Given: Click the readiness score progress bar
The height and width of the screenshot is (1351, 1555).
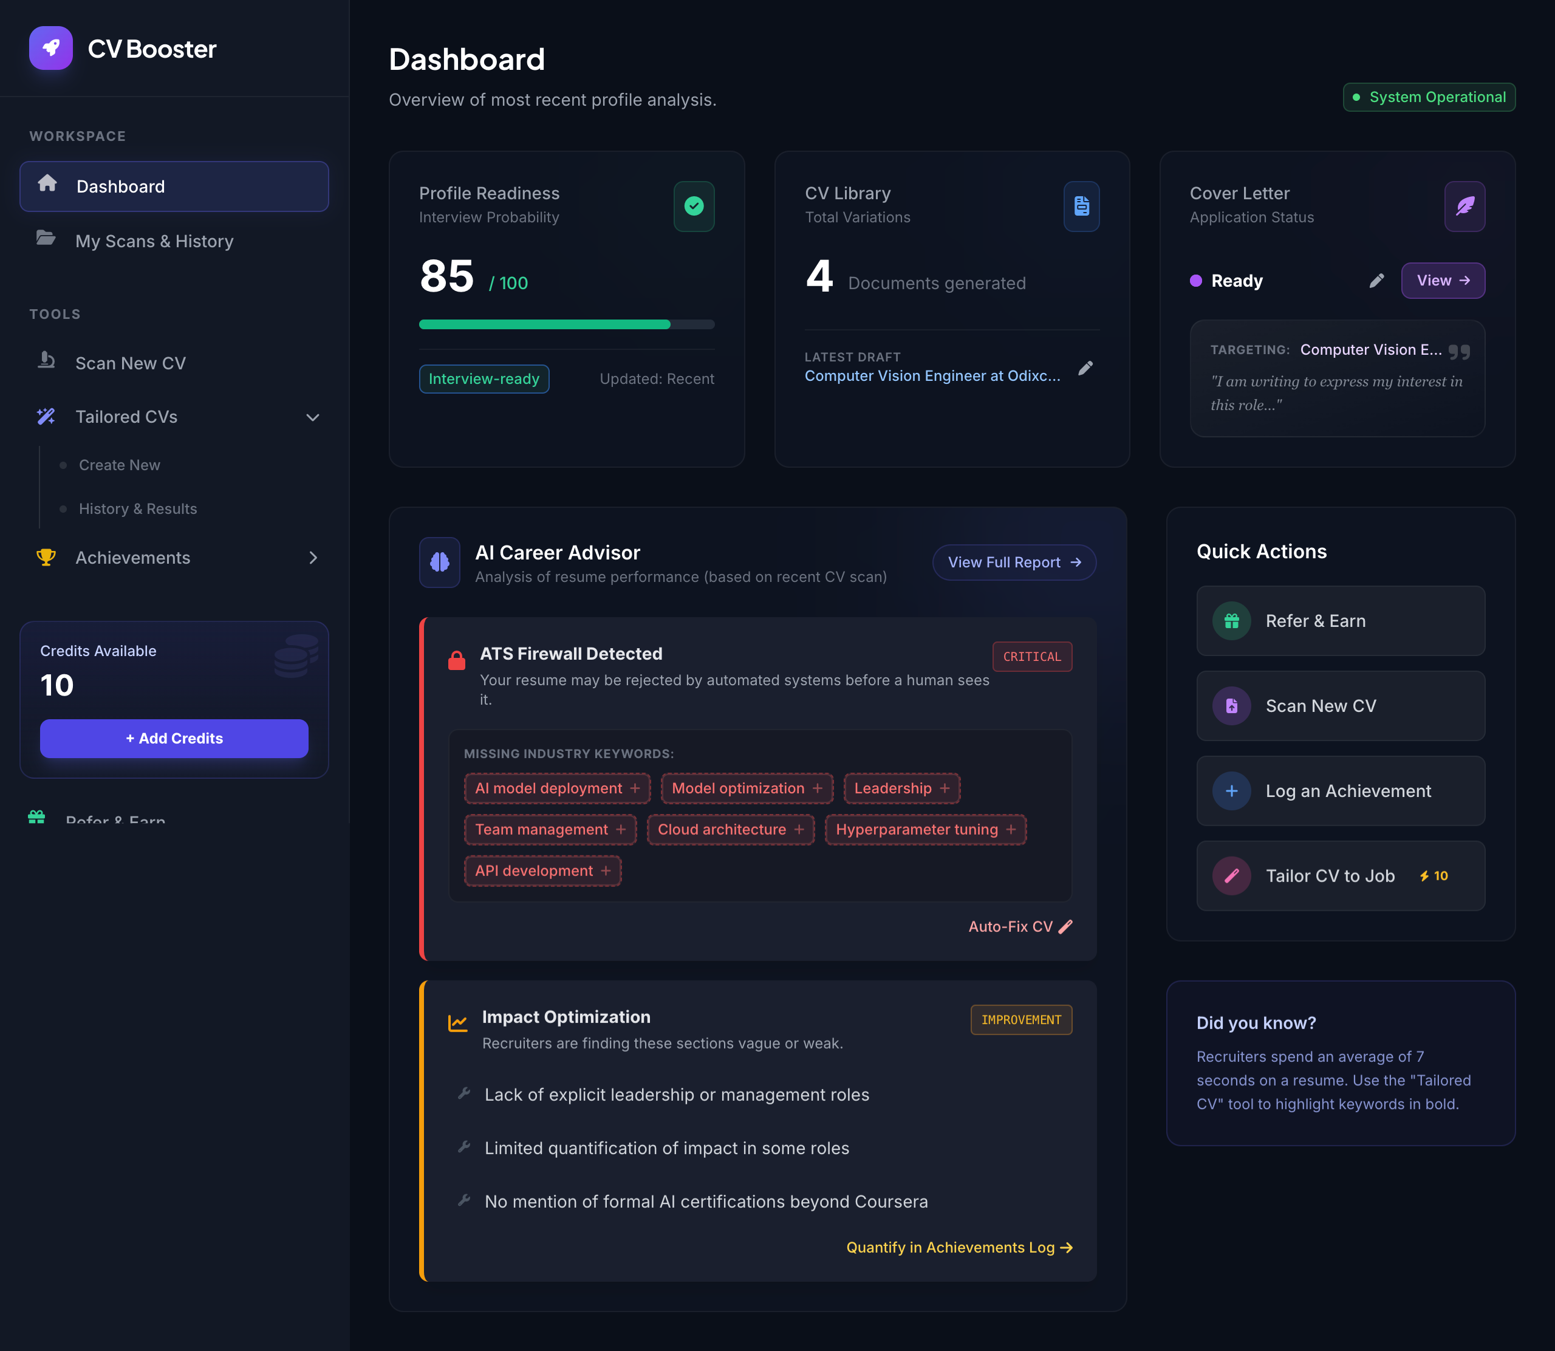Looking at the screenshot, I should pyautogui.click(x=567, y=324).
